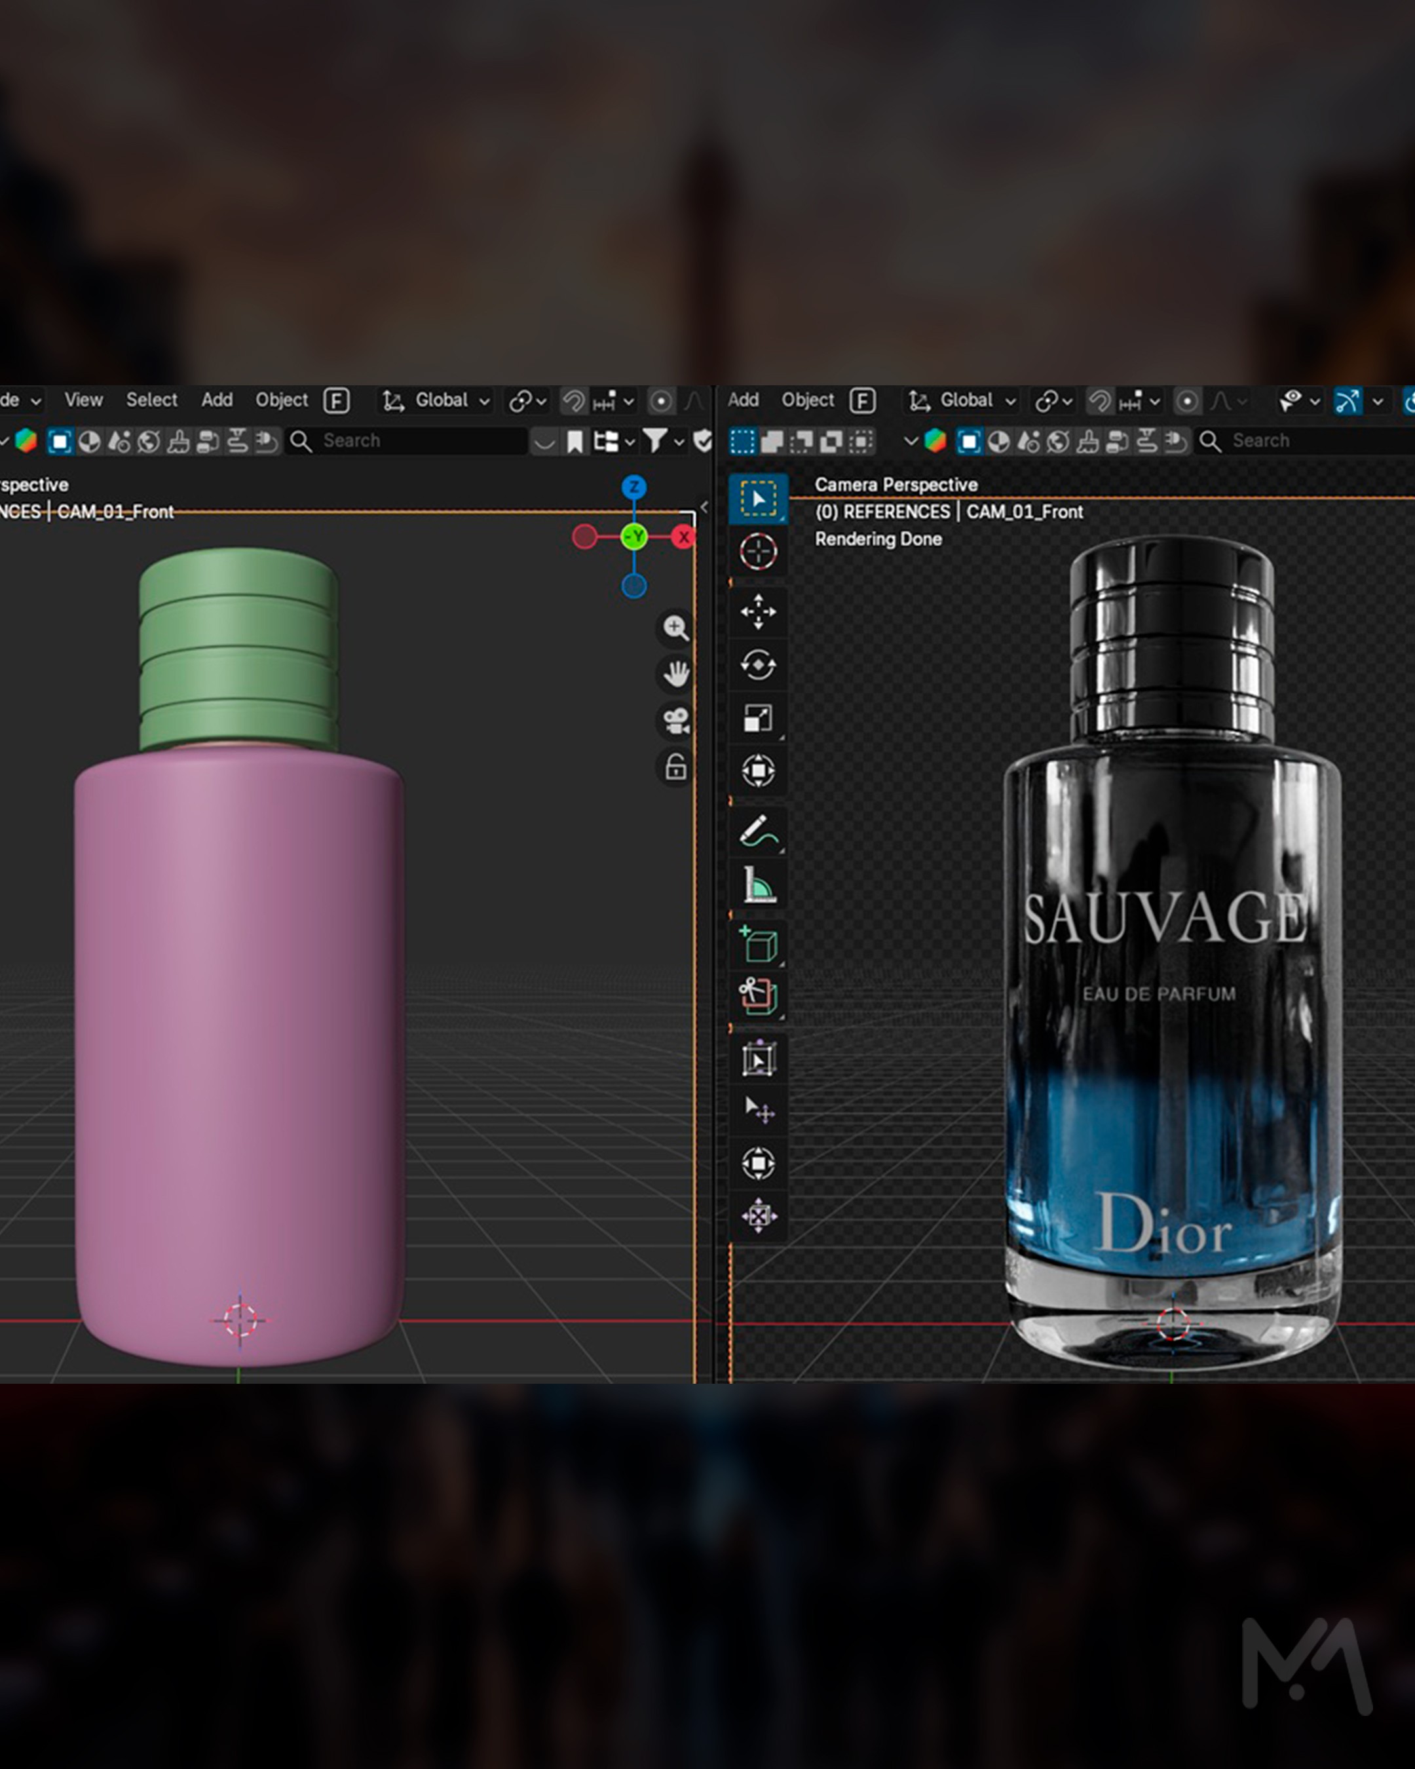Select the Select Box tool in right toolbar
This screenshot has width=1415, height=1769.
click(758, 499)
